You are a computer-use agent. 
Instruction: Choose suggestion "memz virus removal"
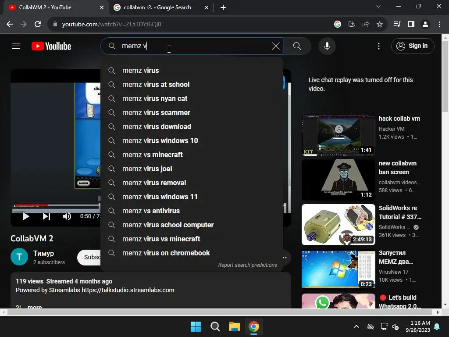click(192, 183)
